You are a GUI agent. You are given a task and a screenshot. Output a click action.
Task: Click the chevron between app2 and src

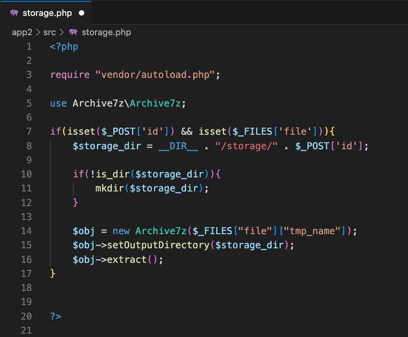pyautogui.click(x=38, y=32)
